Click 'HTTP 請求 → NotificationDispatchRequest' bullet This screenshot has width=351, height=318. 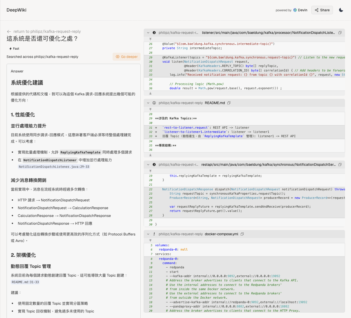[x=54, y=200]
